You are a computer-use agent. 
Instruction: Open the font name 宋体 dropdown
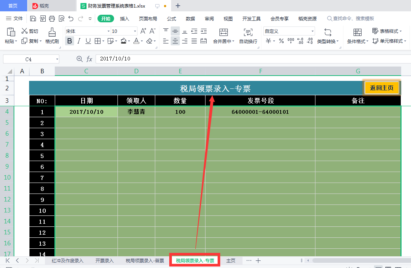pos(108,31)
